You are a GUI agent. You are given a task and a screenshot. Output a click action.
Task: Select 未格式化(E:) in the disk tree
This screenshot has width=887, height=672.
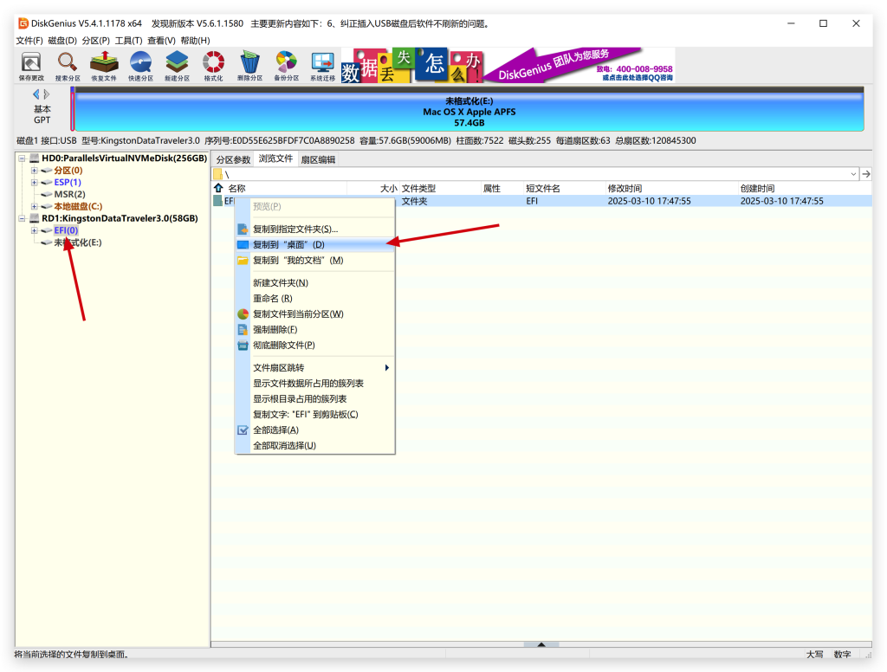[77, 242]
